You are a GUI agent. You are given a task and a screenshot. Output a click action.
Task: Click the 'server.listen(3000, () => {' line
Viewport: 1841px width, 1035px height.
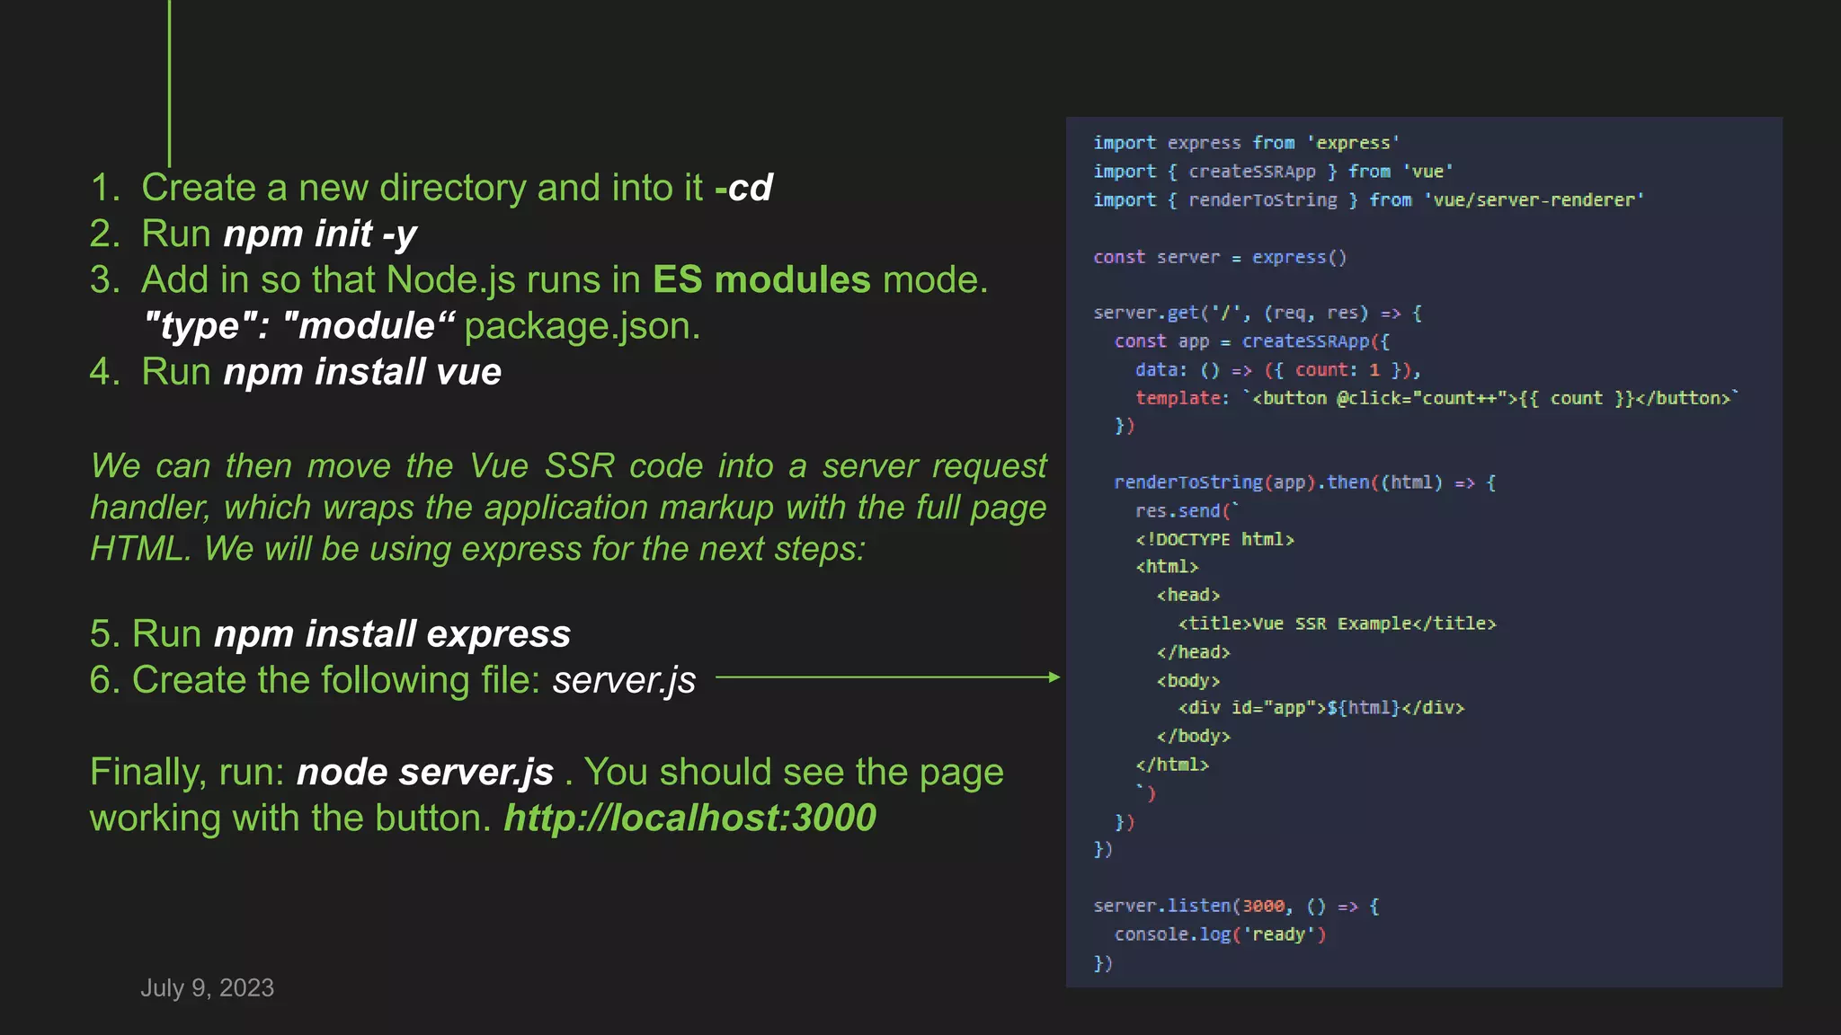[x=1236, y=907]
